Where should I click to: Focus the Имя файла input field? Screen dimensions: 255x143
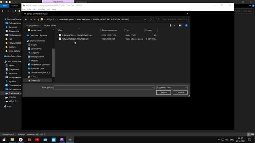coord(104,87)
